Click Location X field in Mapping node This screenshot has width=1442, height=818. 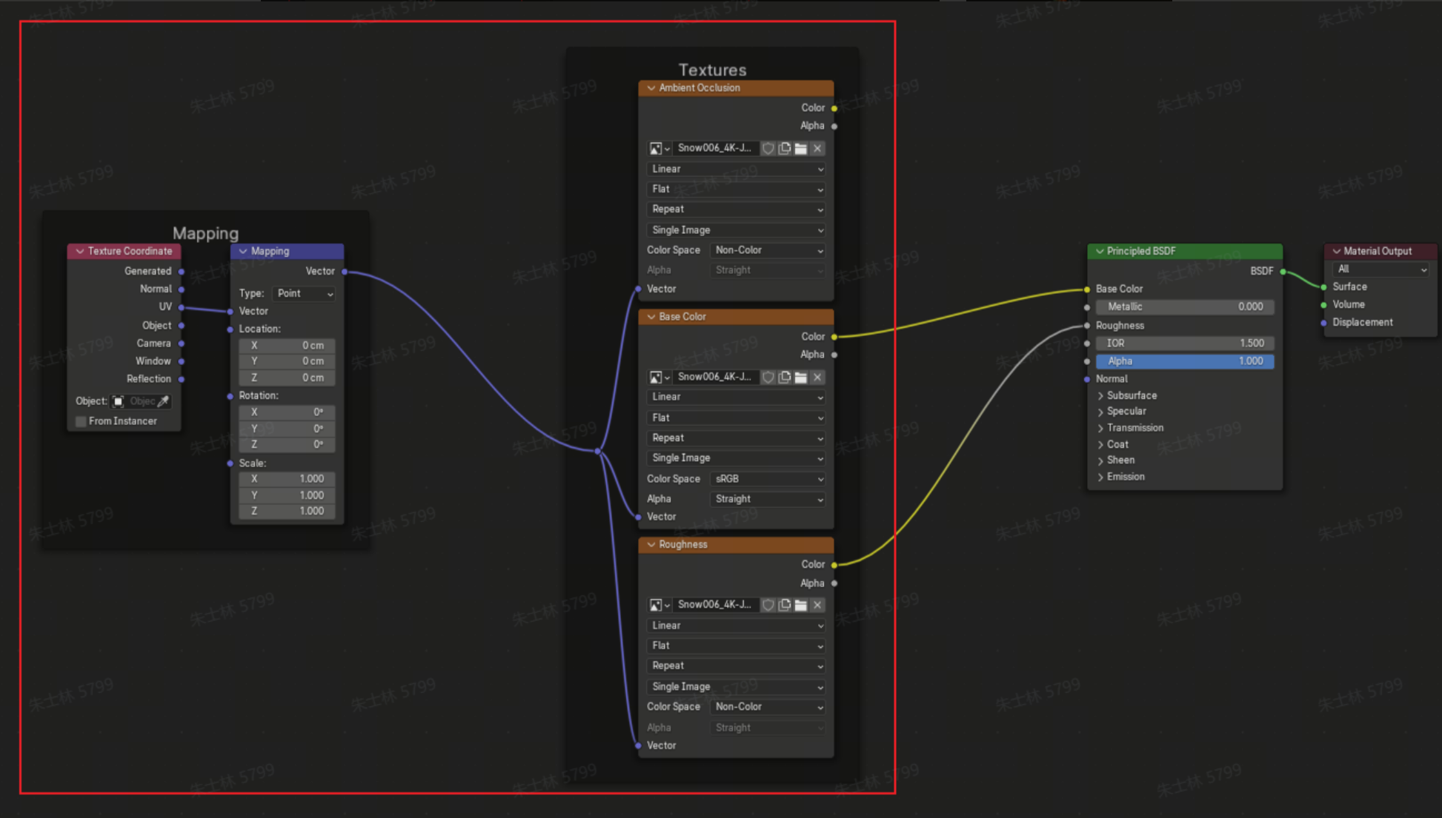[x=287, y=346]
